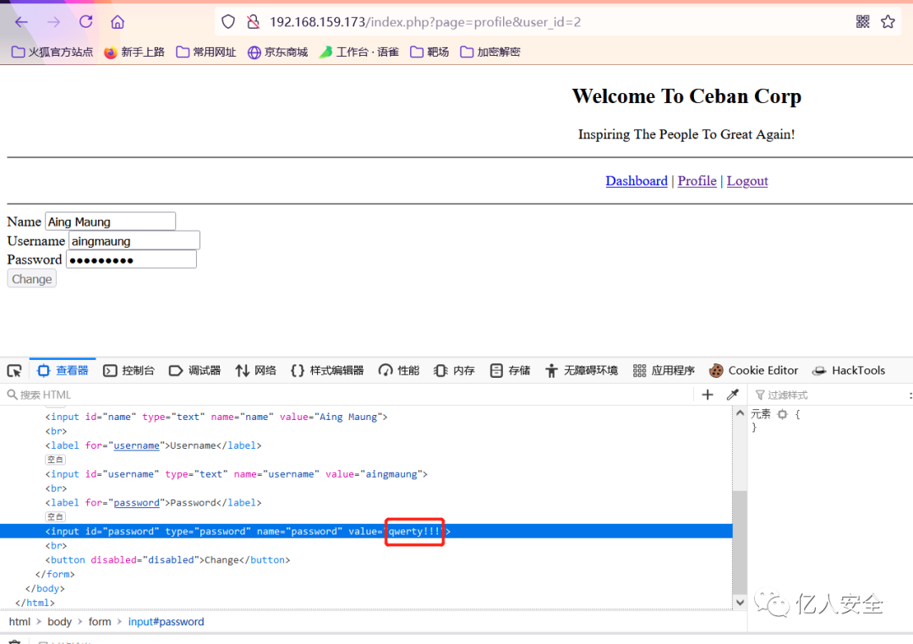This screenshot has height=644, width=913.
Task: Click the Name input field
Action: 110,221
